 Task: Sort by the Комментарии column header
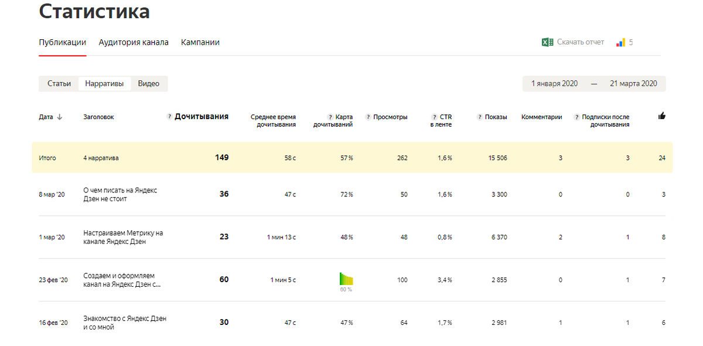point(542,117)
